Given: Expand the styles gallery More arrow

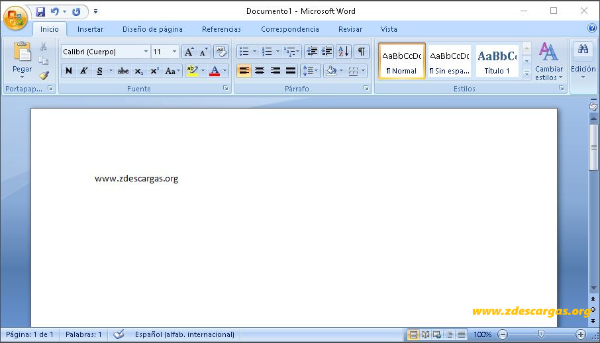Looking at the screenshot, I should click(526, 73).
